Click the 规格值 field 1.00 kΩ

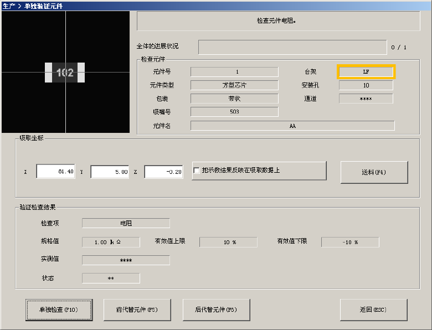tap(111, 242)
